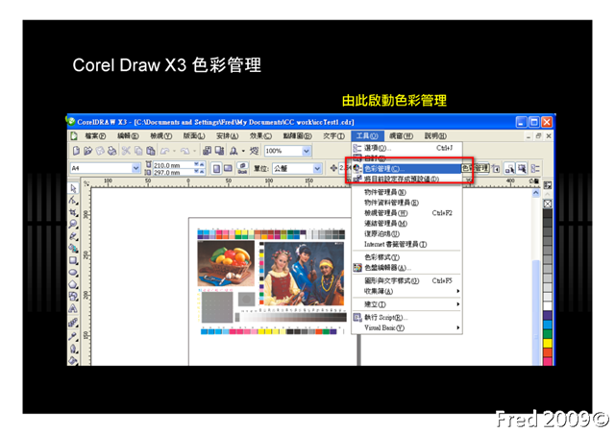Select the Interactive Blend tool
The height and width of the screenshot is (434, 615).
point(73,323)
